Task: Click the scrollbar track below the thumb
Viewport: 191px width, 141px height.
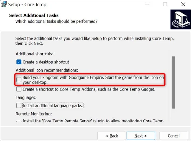Action: (x=173, y=115)
